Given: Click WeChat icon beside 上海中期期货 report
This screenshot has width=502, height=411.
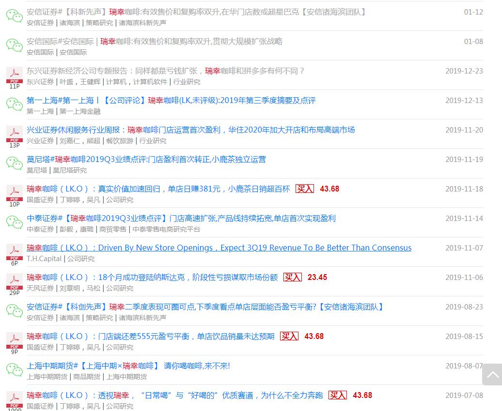Looking at the screenshot, I should (x=15, y=370).
